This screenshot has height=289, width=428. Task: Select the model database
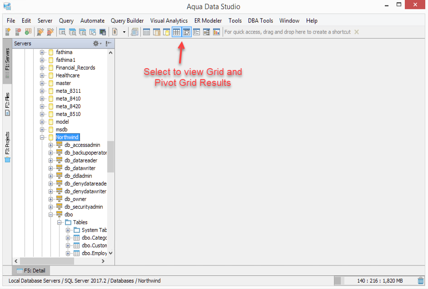tap(62, 122)
